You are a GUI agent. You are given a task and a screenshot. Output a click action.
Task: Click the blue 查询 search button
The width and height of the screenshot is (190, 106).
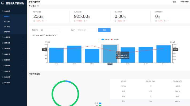pos(104,30)
